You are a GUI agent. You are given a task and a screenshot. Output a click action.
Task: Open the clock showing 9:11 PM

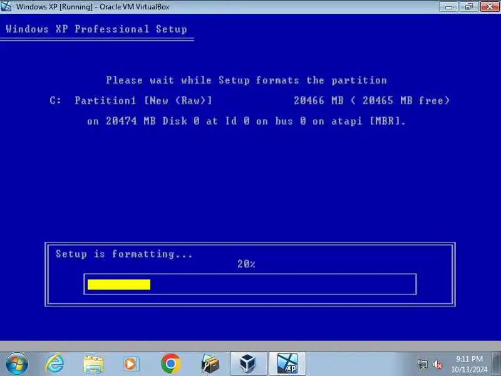469,364
